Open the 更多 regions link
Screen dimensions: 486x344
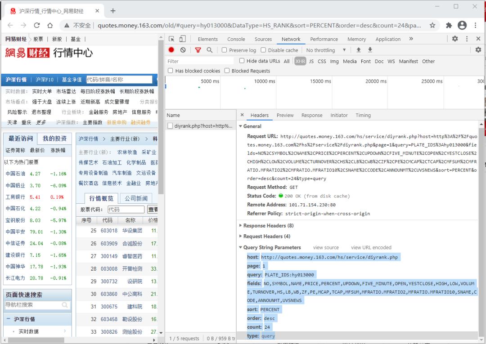[41, 122]
